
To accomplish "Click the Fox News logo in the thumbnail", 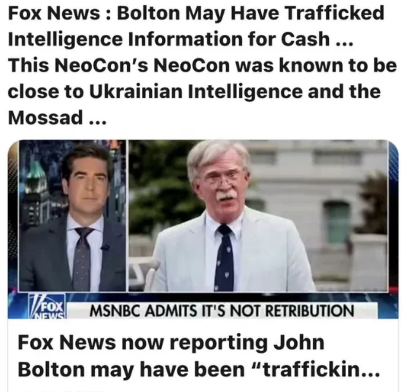I will 47,306.
